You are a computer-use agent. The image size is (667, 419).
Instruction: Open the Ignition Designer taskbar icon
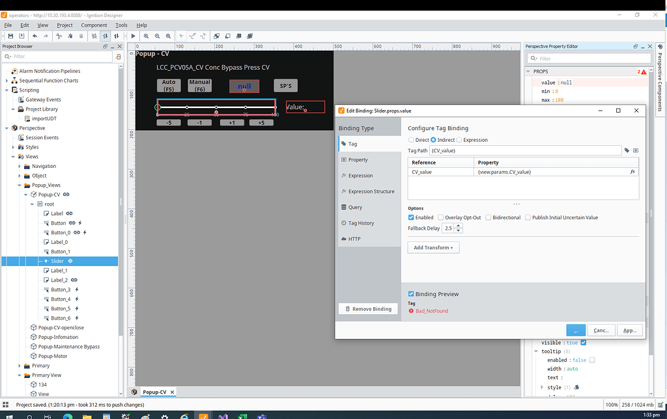(203, 416)
